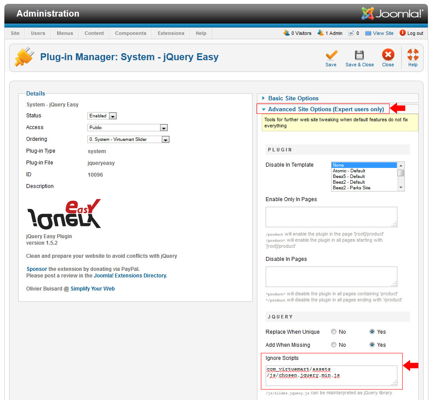Viewport: 431px width, 400px height.
Task: Open the Status dropdown
Action: (113, 116)
